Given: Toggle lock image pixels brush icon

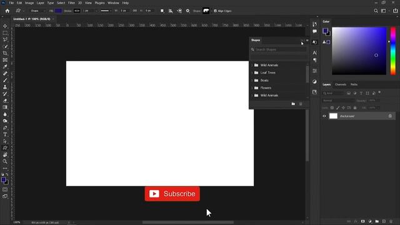Looking at the screenshot, I should pos(337,108).
